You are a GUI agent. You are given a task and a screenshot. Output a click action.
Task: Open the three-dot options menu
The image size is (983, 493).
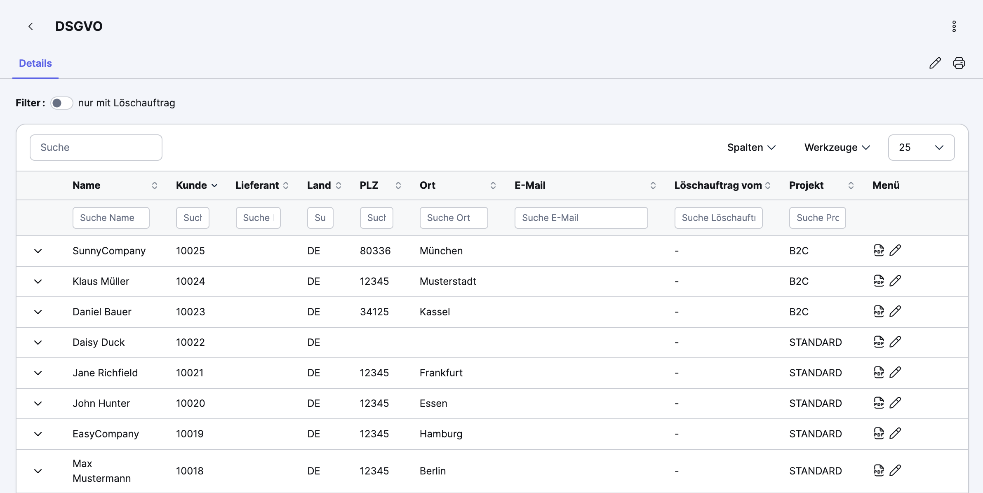pyautogui.click(x=954, y=26)
